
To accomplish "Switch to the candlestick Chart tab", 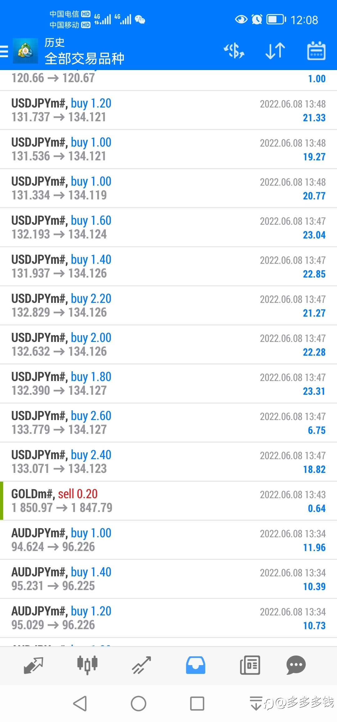I will [87, 665].
